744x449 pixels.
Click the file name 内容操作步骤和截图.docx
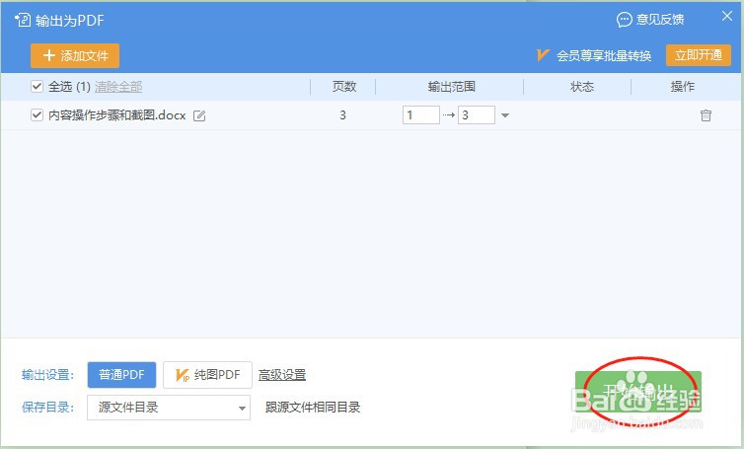[116, 115]
